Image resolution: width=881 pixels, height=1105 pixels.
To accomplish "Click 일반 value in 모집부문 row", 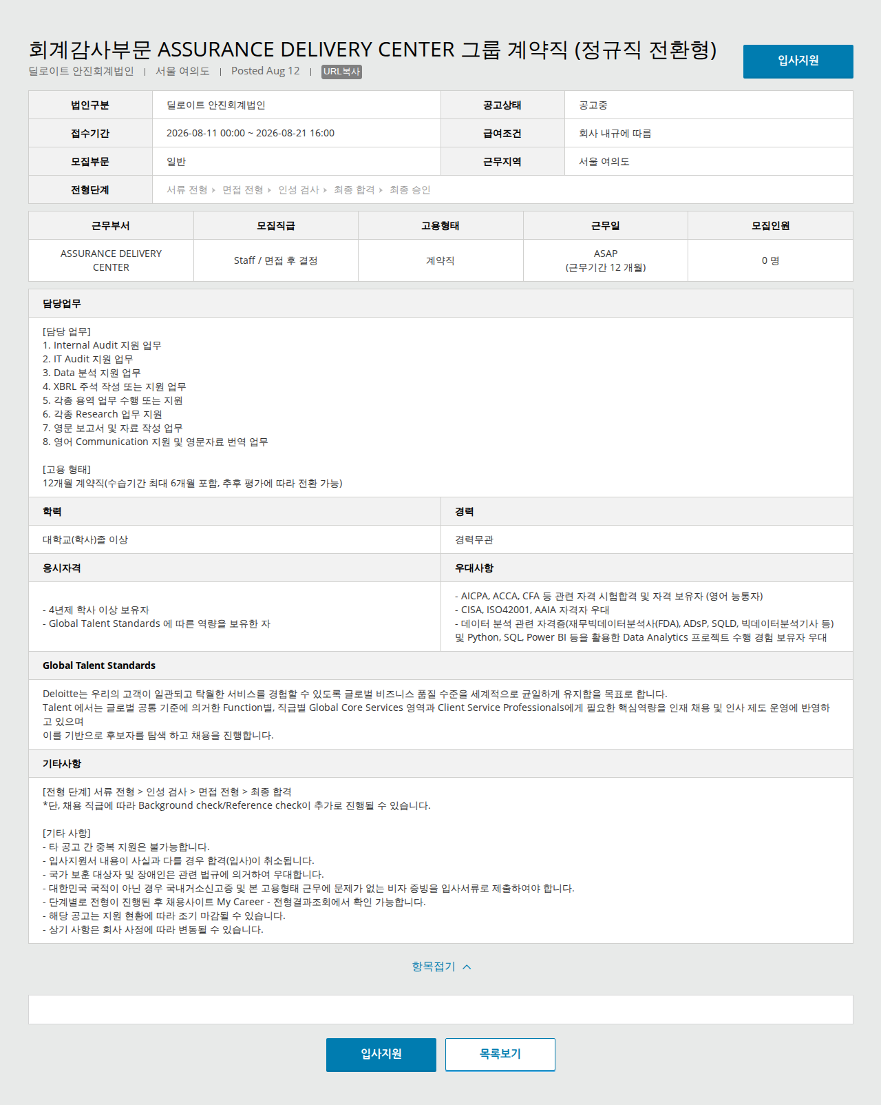I will click(x=176, y=162).
